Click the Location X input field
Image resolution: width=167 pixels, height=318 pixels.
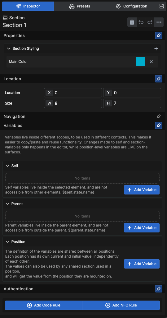coord(73,93)
